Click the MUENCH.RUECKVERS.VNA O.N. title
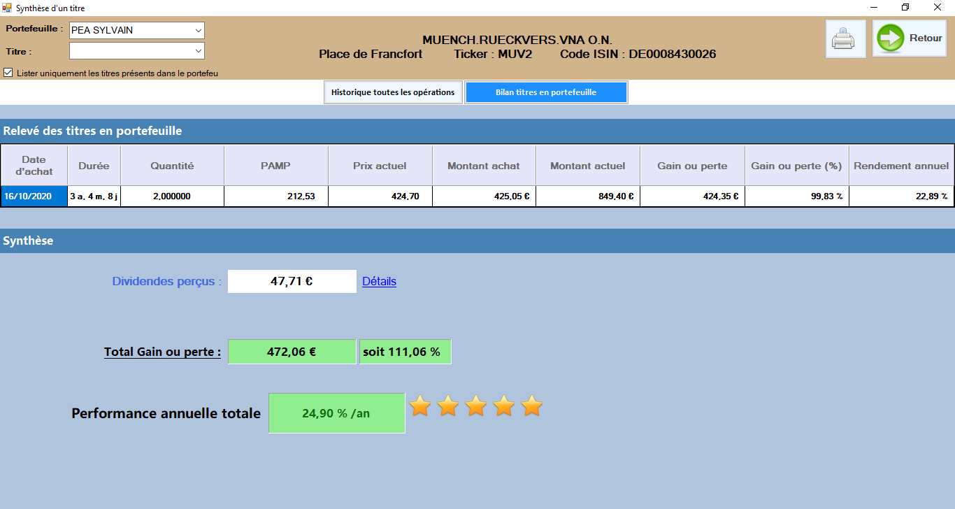955x509 pixels. tap(517, 40)
